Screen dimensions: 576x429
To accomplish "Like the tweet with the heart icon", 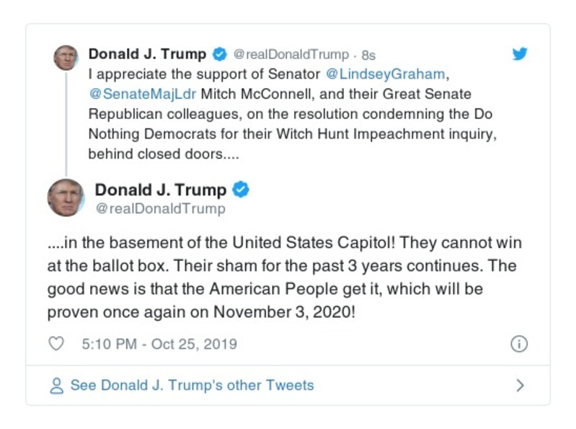I will (56, 344).
